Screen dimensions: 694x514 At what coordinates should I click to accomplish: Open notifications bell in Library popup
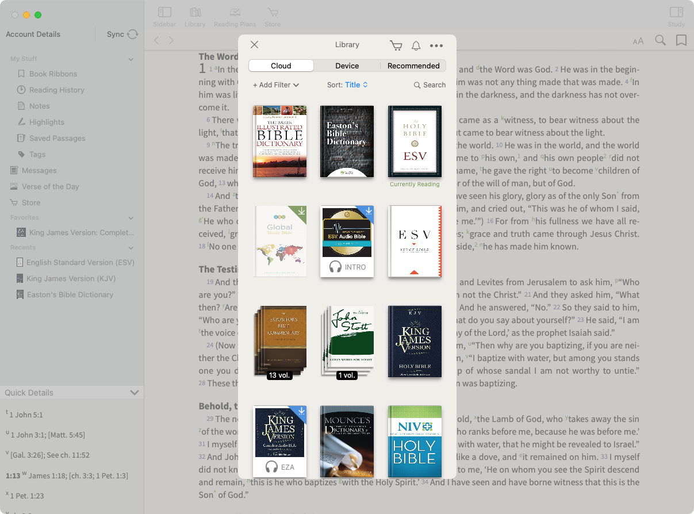point(416,45)
